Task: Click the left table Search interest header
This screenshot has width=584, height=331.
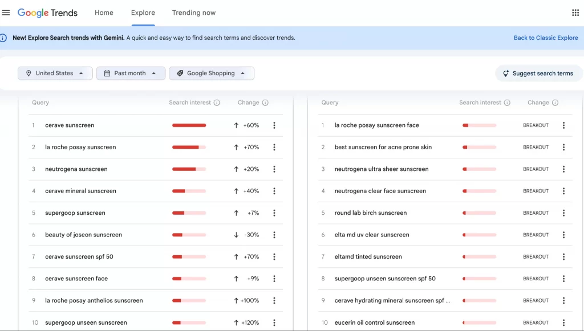Action: tap(190, 103)
